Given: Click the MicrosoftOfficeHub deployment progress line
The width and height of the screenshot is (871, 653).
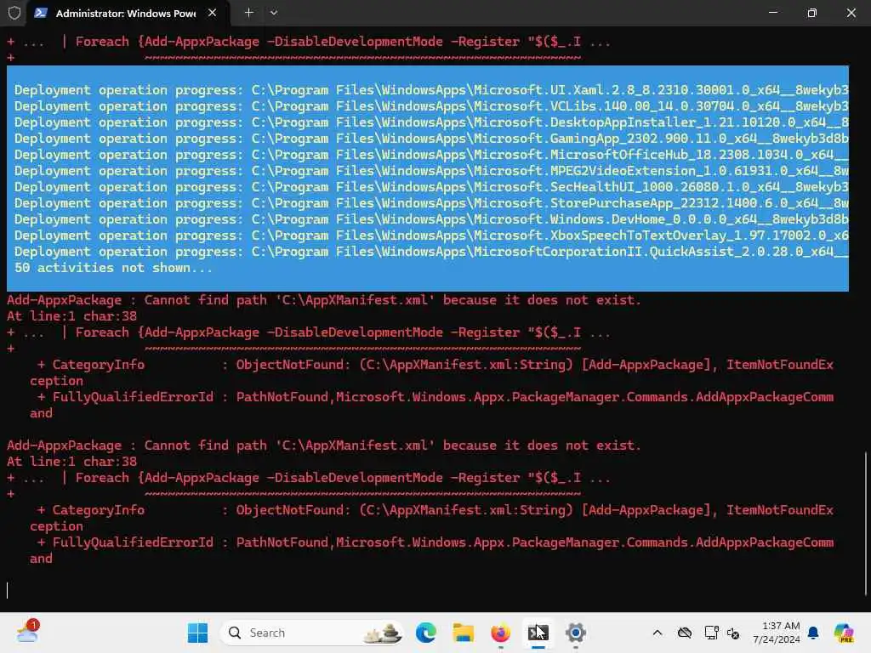Looking at the screenshot, I should pos(431,155).
